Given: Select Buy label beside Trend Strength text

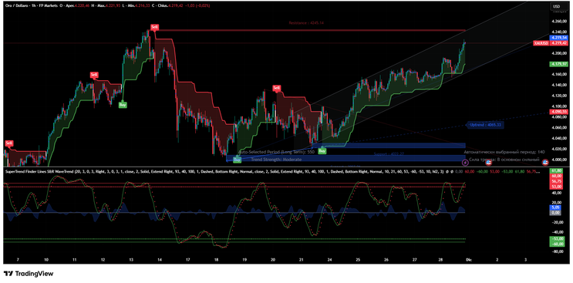Looking at the screenshot, I should (x=238, y=160).
